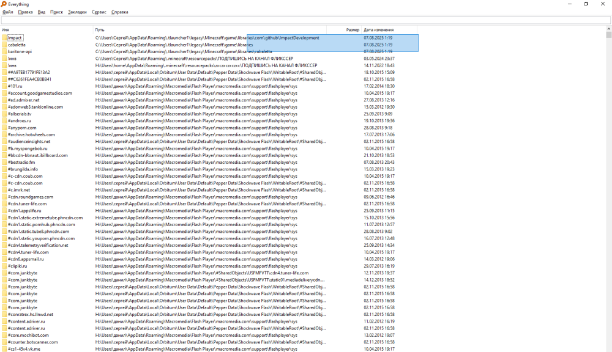Image resolution: width=612 pixels, height=352 pixels.
Task: Click folder icon next to ##C6261FEA4CB0BB41
Action: pyautogui.click(x=4, y=79)
